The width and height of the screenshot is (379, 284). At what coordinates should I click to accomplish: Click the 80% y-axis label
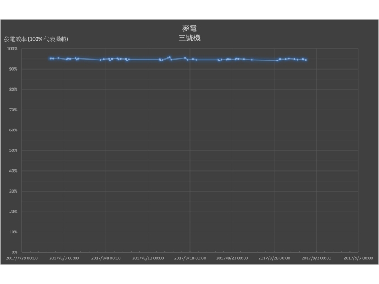point(13,89)
